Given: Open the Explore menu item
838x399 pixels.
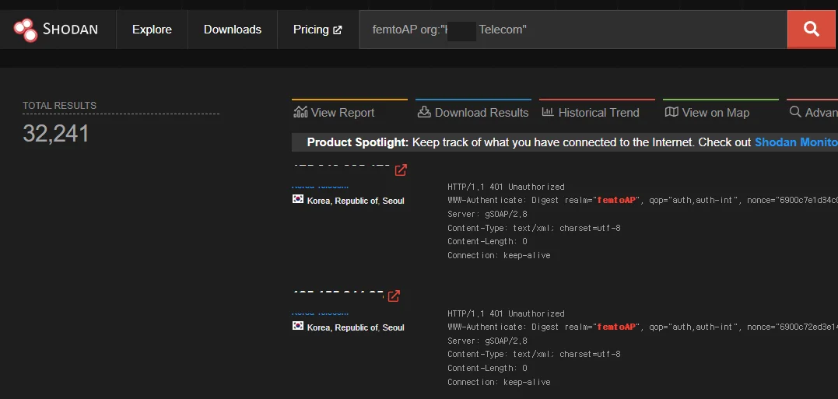Looking at the screenshot, I should tap(152, 30).
